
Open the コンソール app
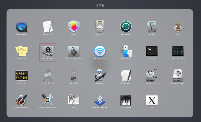tap(21, 75)
